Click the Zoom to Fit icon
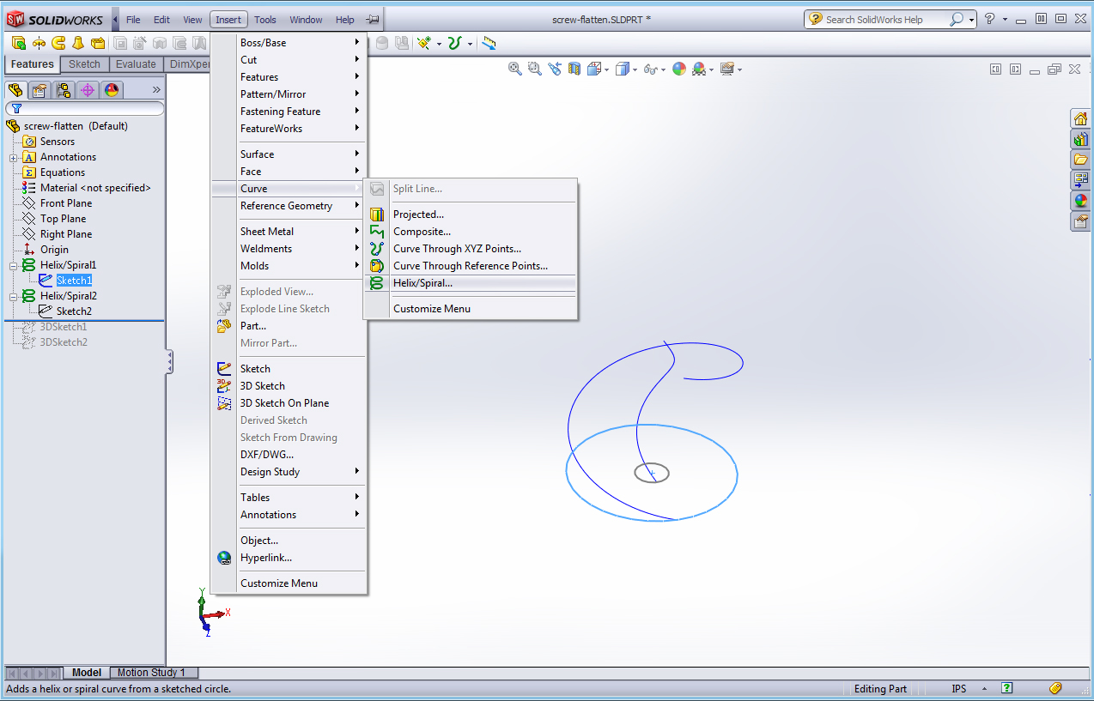Viewport: 1094px width, 701px height. (515, 69)
